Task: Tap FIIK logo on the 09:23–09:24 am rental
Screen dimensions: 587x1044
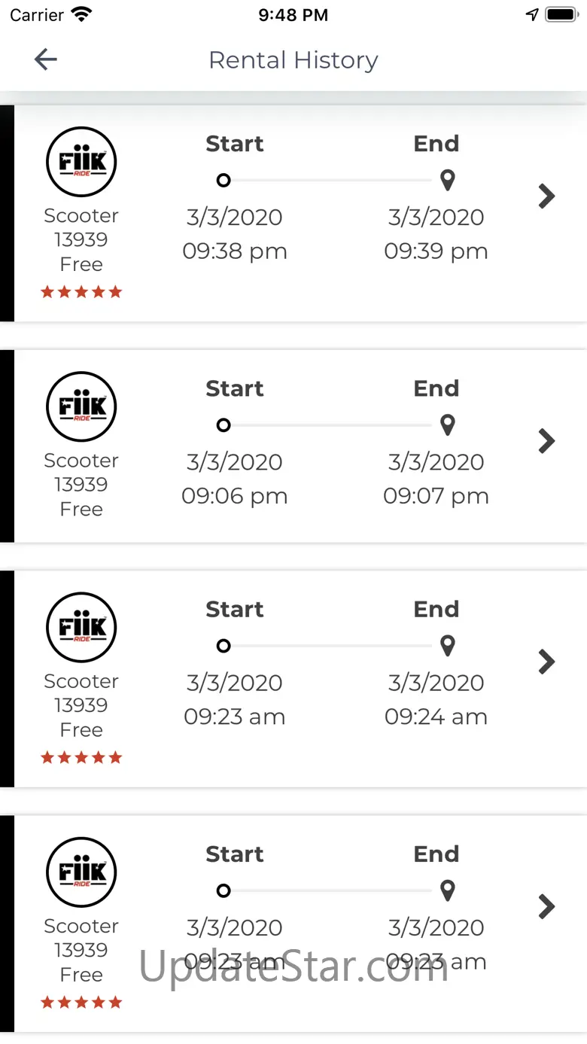Action: (81, 628)
